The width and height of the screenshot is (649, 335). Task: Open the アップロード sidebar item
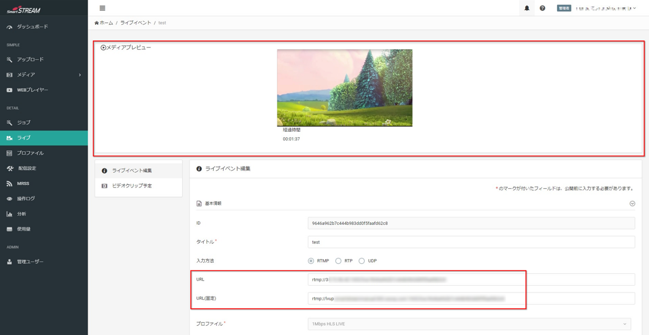point(30,59)
